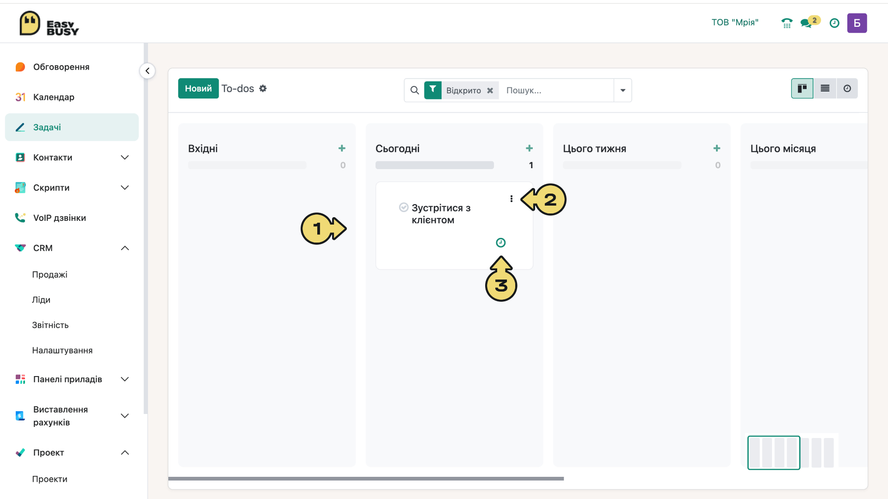The width and height of the screenshot is (888, 499).
Task: Switch to kanban view
Action: pyautogui.click(x=802, y=88)
